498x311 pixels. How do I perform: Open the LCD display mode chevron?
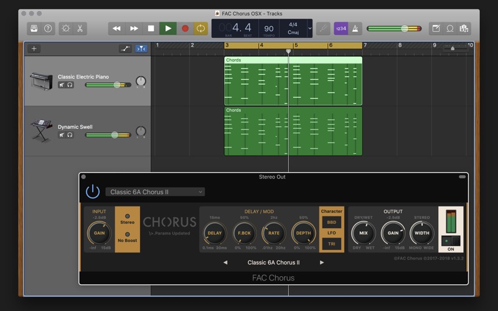click(309, 28)
